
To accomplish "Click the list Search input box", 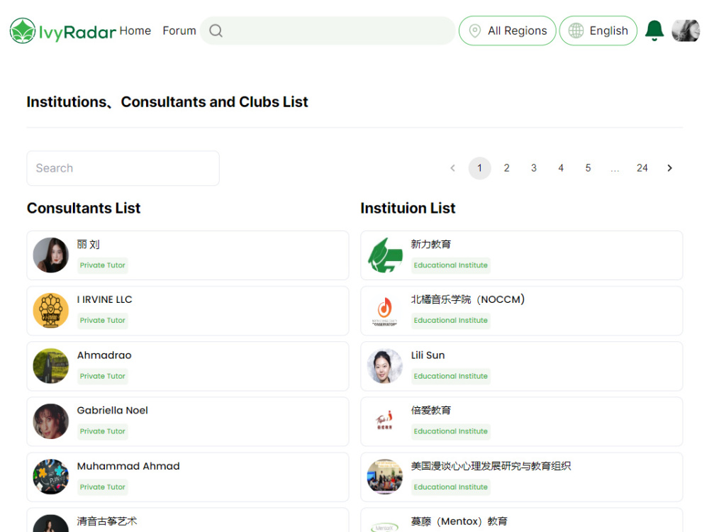I will pyautogui.click(x=123, y=168).
